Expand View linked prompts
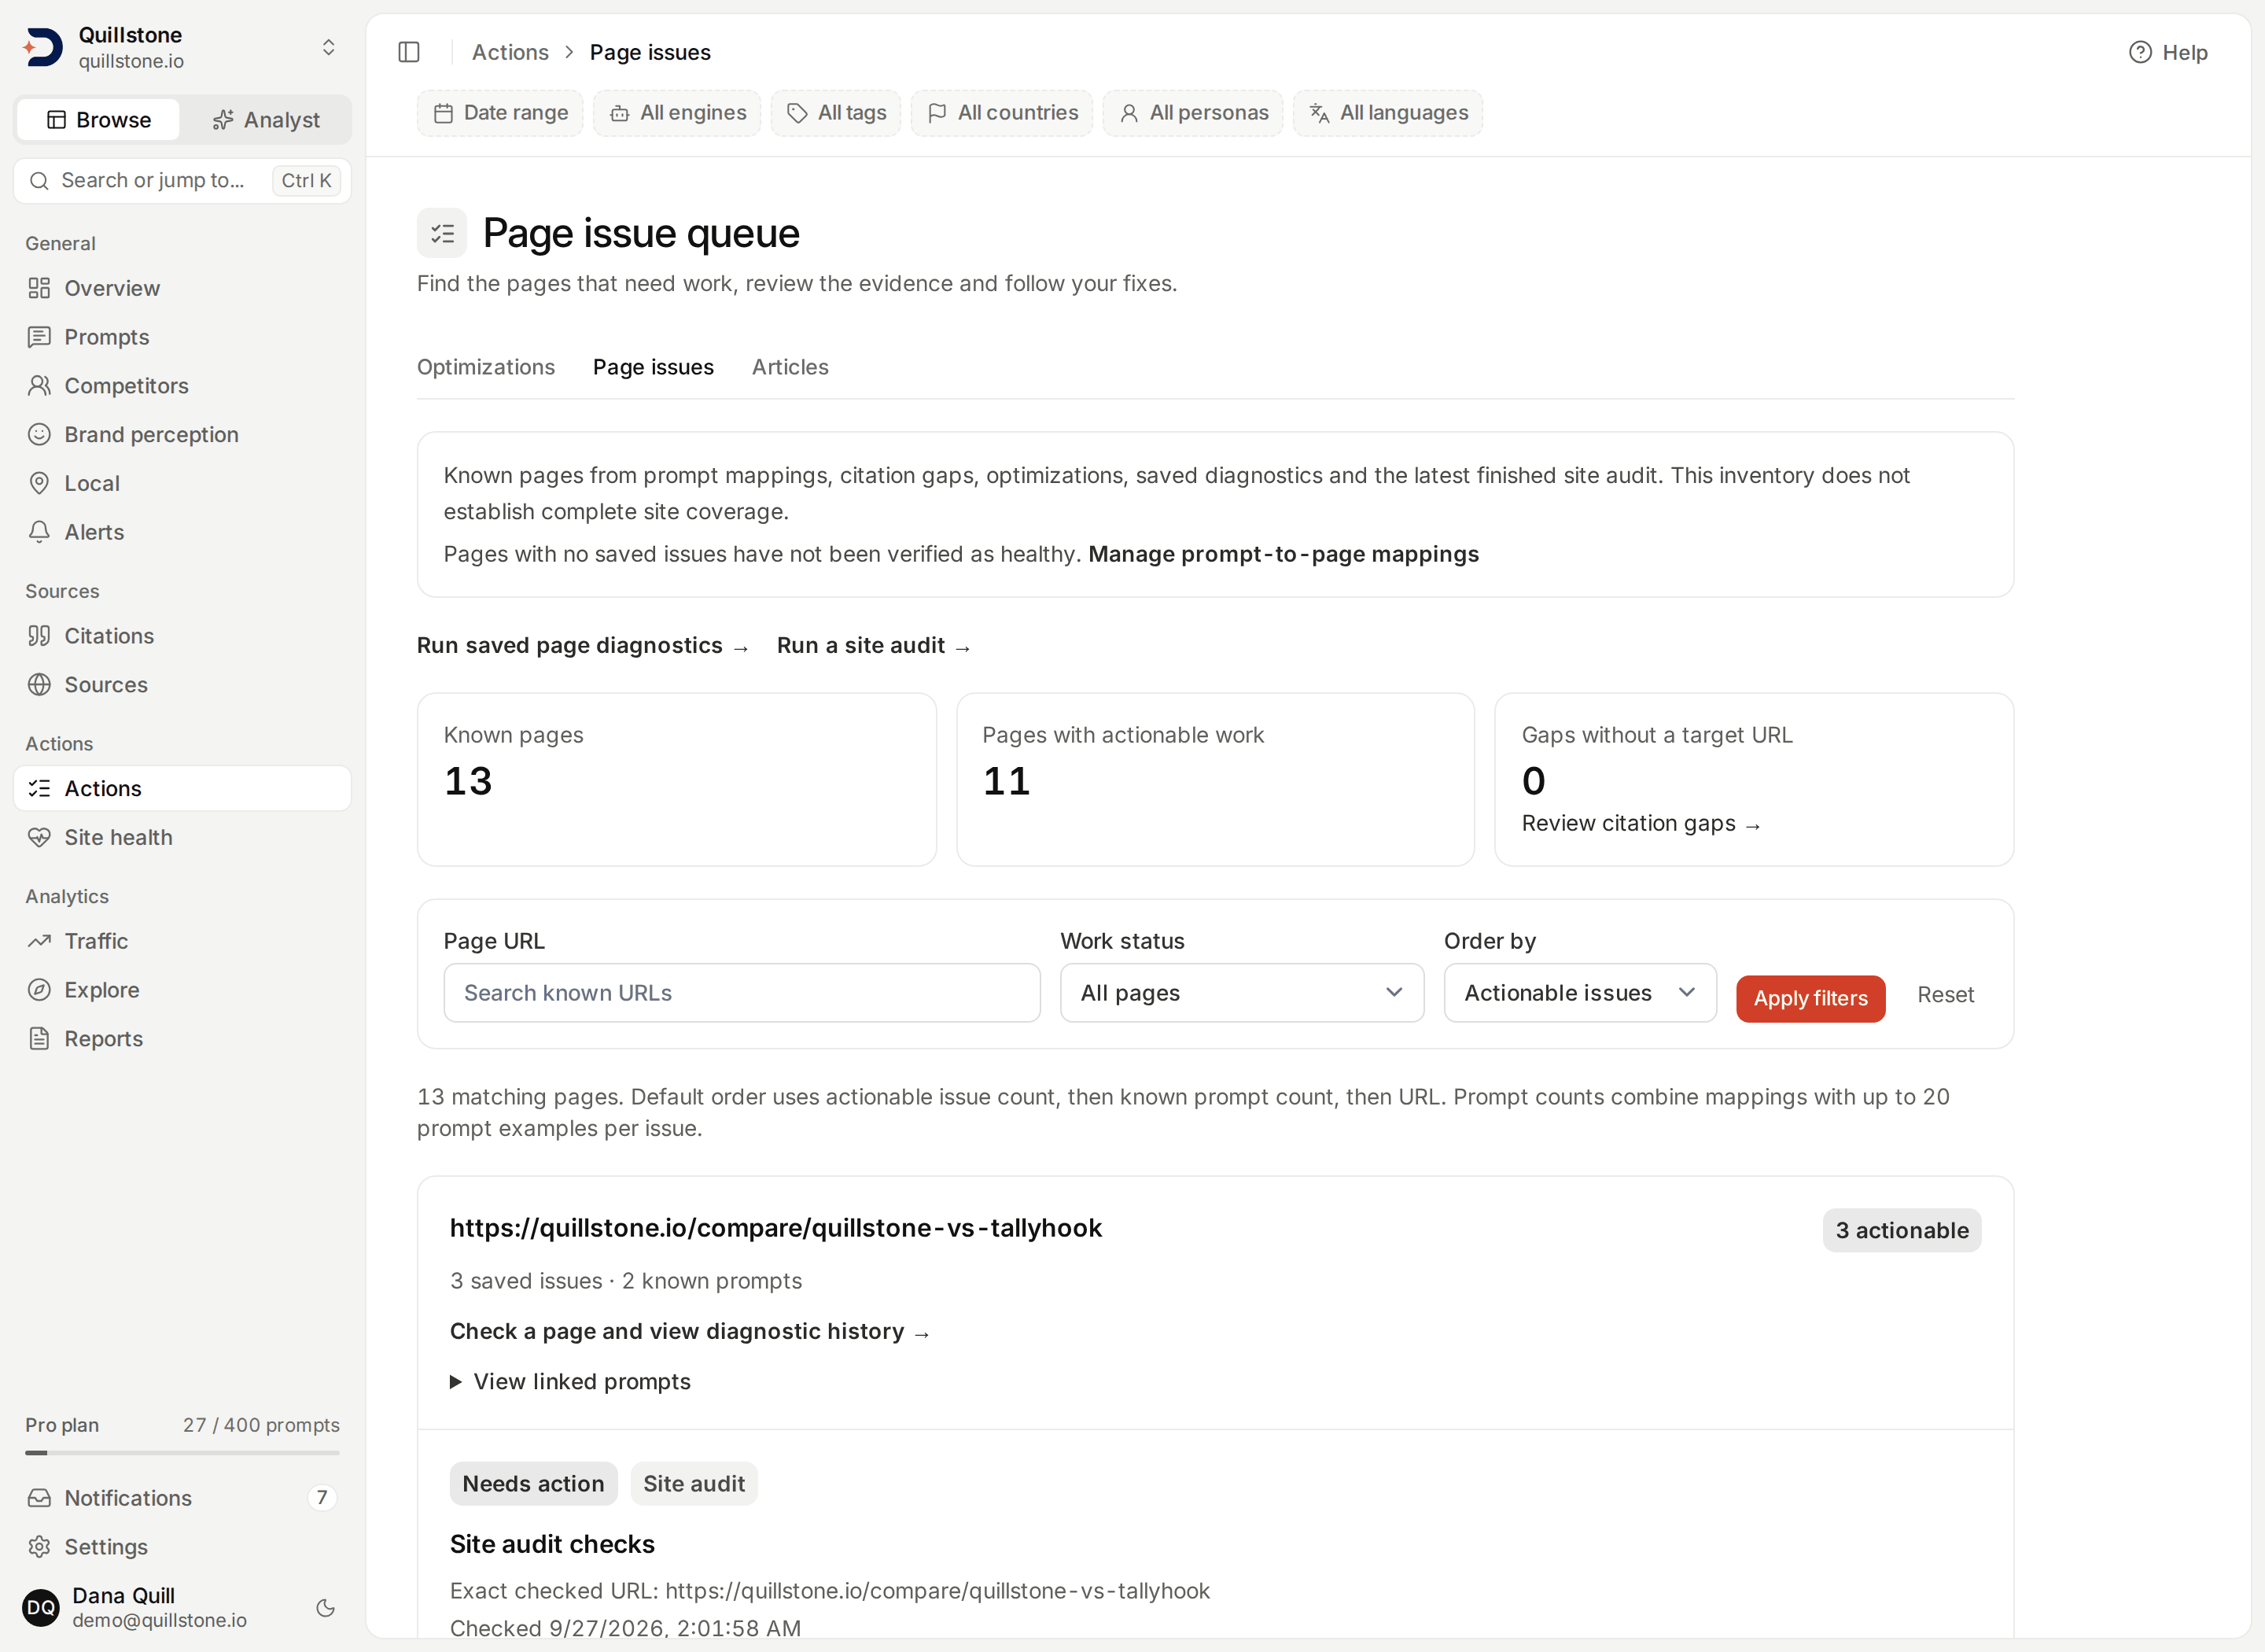The image size is (2265, 1652). point(569,1381)
